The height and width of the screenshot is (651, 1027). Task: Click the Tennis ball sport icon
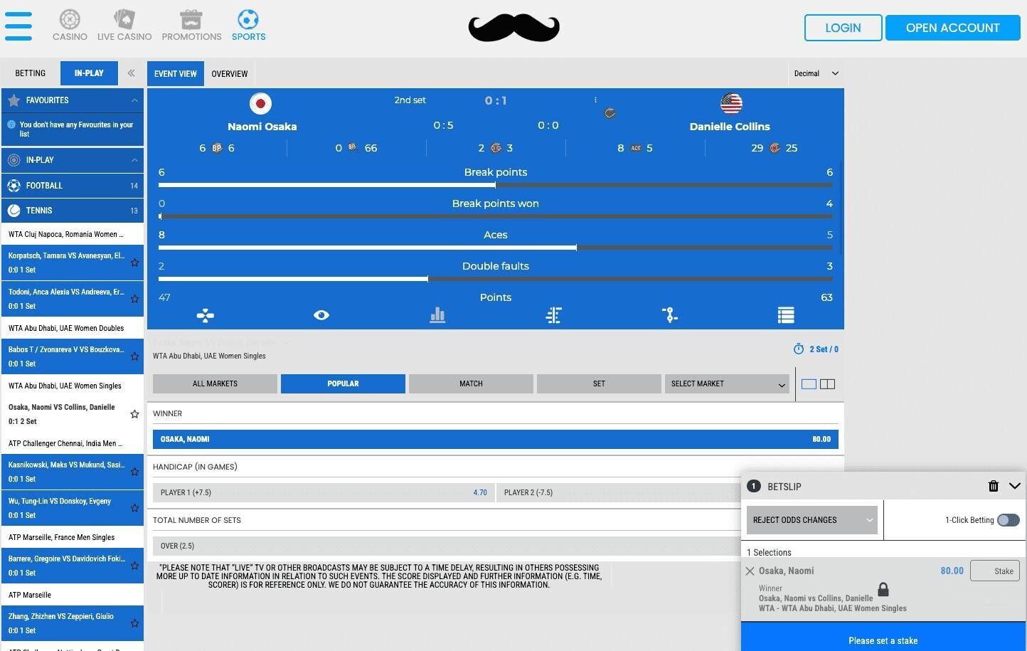pos(14,211)
